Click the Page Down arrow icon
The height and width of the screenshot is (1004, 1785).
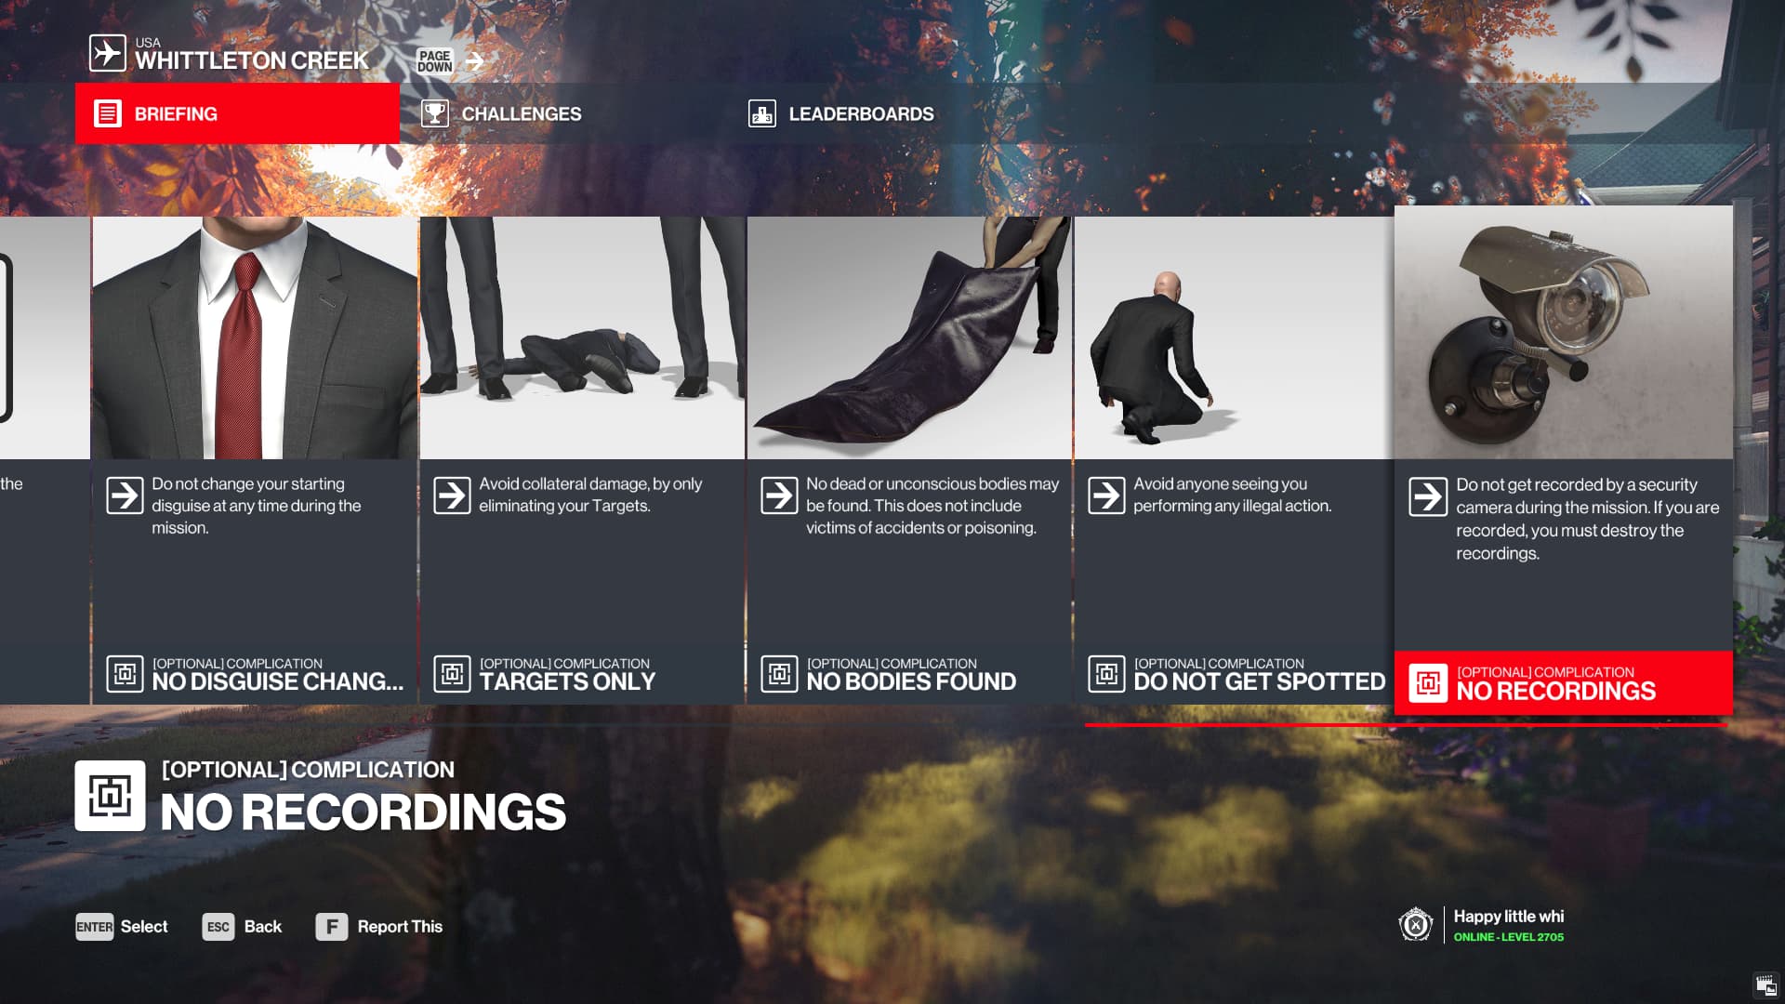[x=474, y=61]
